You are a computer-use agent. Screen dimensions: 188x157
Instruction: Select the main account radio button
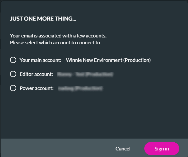13,60
